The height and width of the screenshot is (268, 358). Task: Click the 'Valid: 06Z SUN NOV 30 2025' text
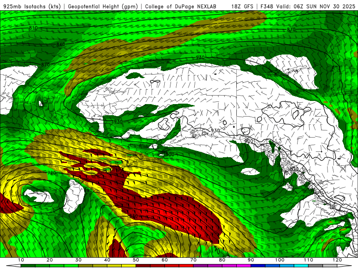[x=316, y=6]
